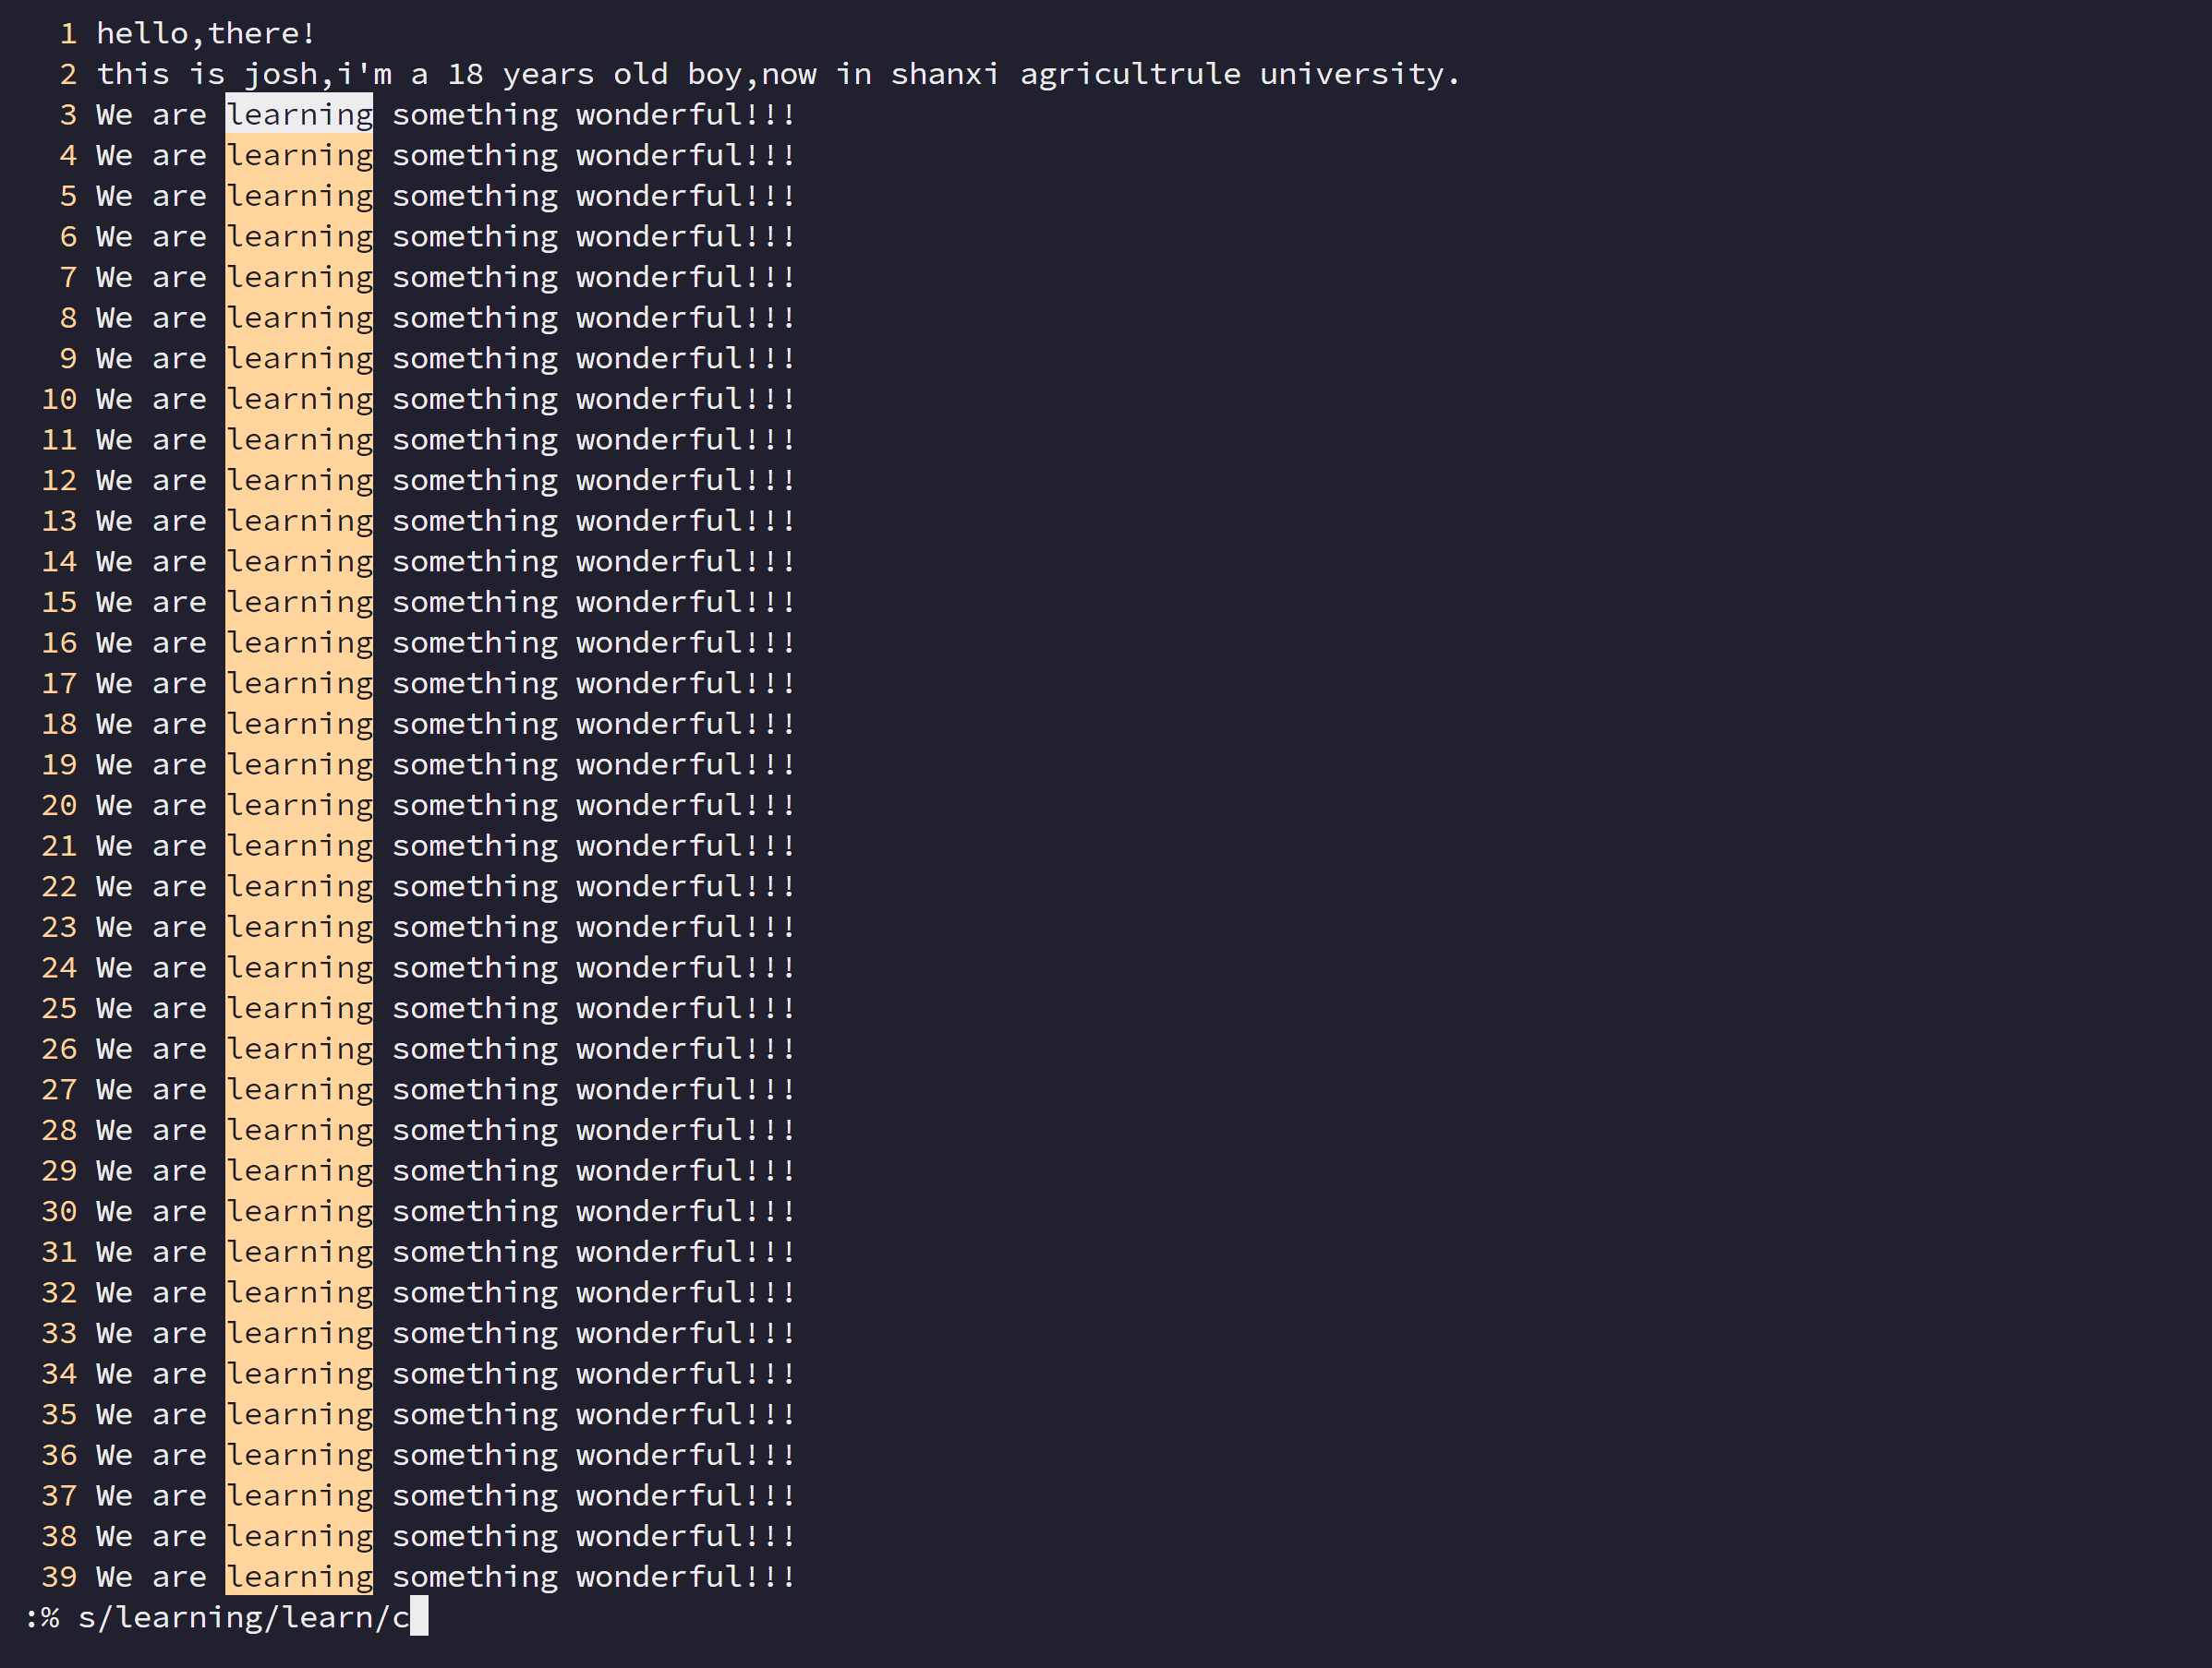
Task: Click highlighted 'learning' on line 39
Action: point(299,1577)
